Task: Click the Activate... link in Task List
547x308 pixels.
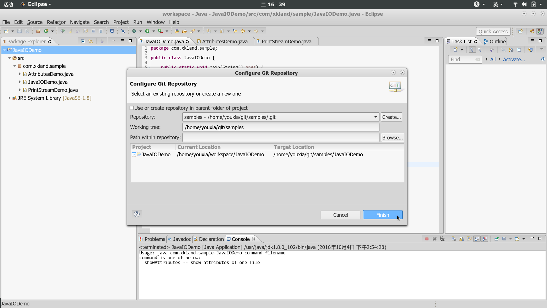Action: (514, 59)
